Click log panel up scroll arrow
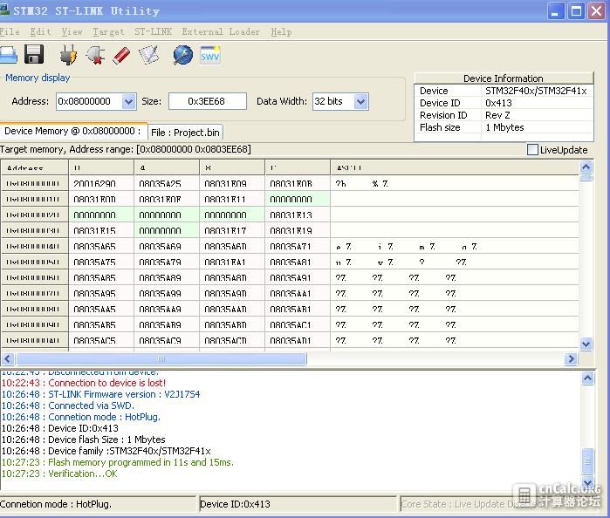Viewport: 610px width, 518px height. [x=588, y=378]
